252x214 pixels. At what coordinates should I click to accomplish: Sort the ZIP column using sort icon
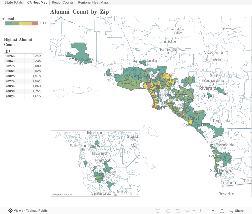point(19,51)
